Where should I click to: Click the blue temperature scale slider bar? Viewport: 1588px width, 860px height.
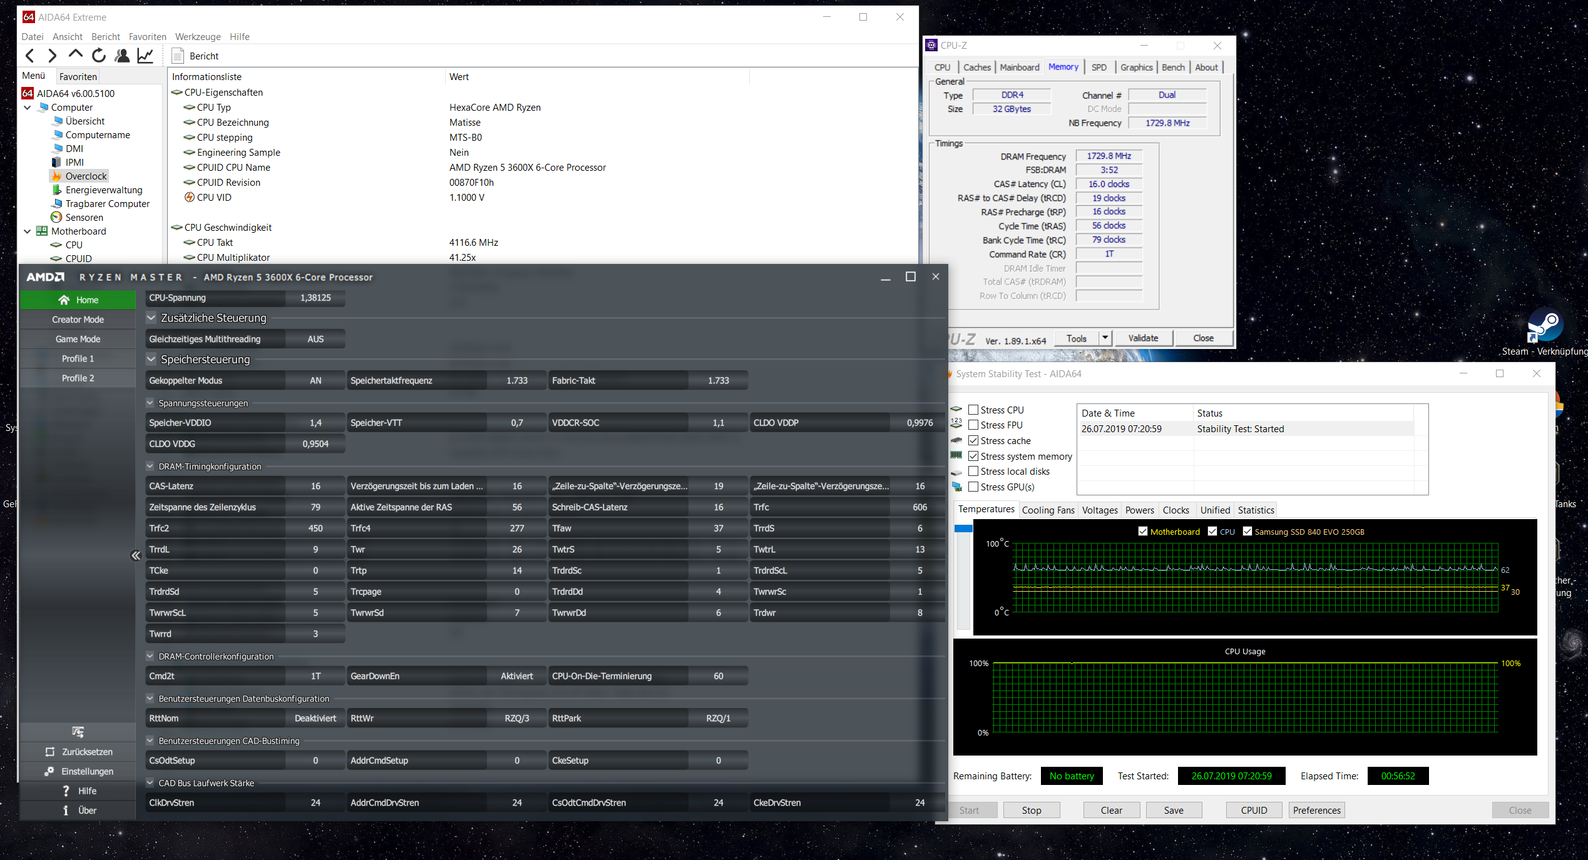click(x=963, y=529)
